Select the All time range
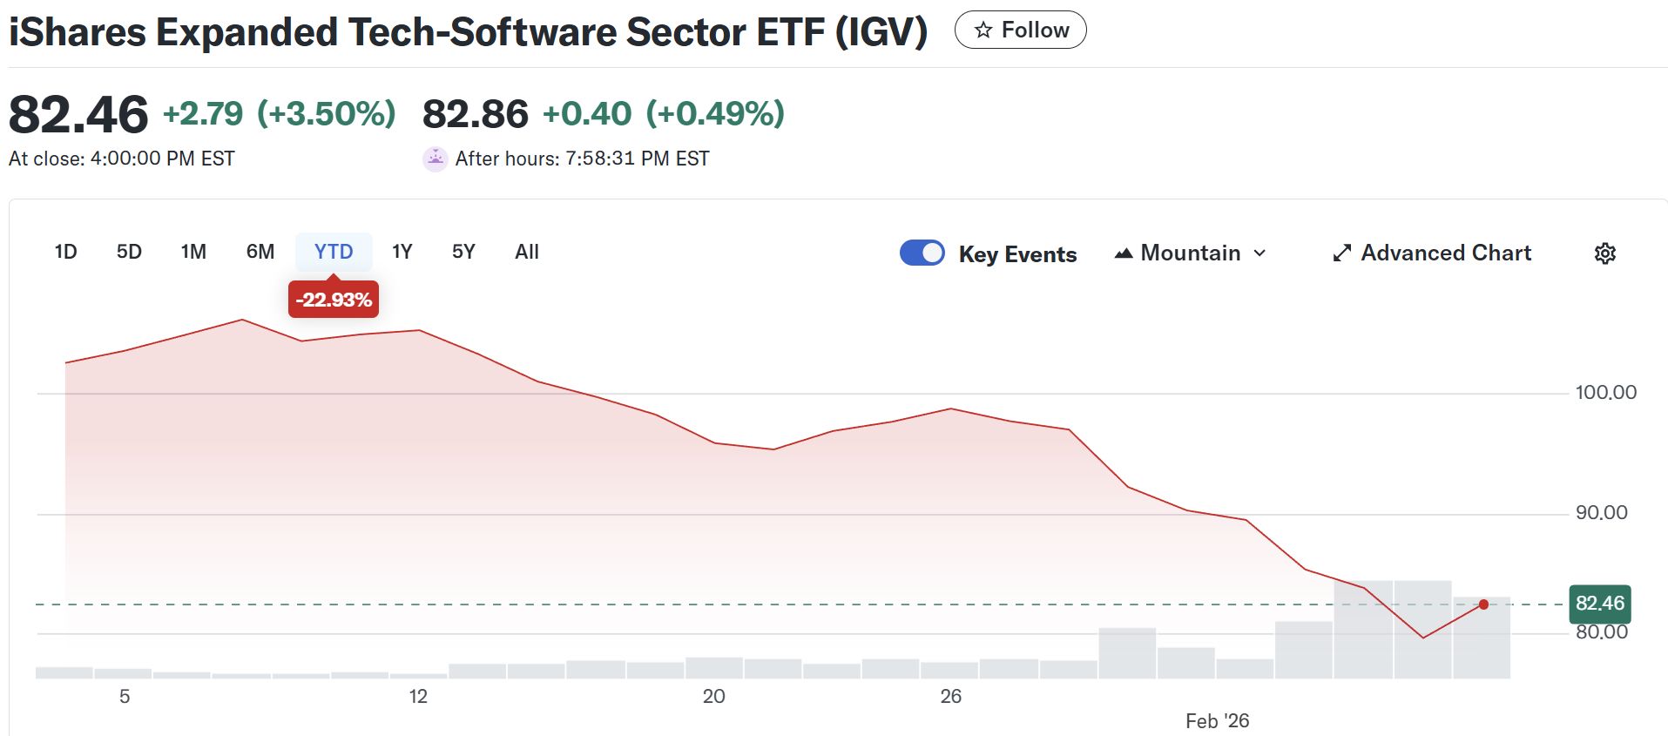 click(x=527, y=252)
